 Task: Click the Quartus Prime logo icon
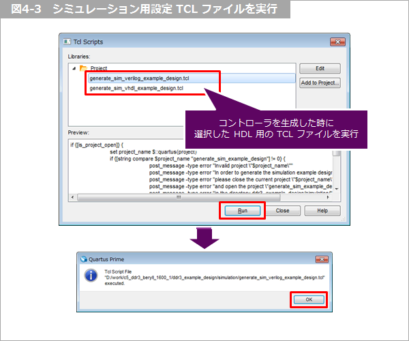(x=84, y=259)
